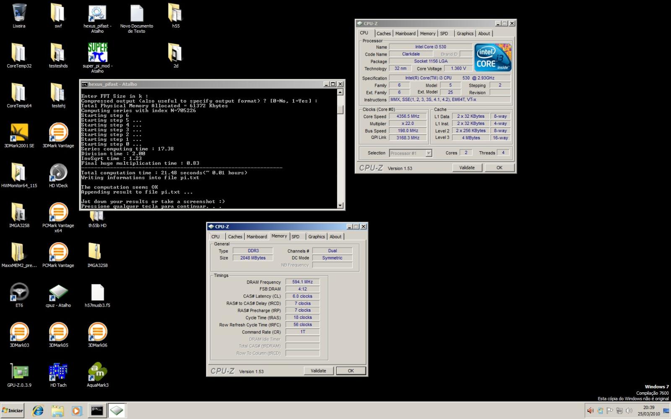This screenshot has height=419, width=671.
Task: Launch HD VDeck shortcut
Action: 58,175
